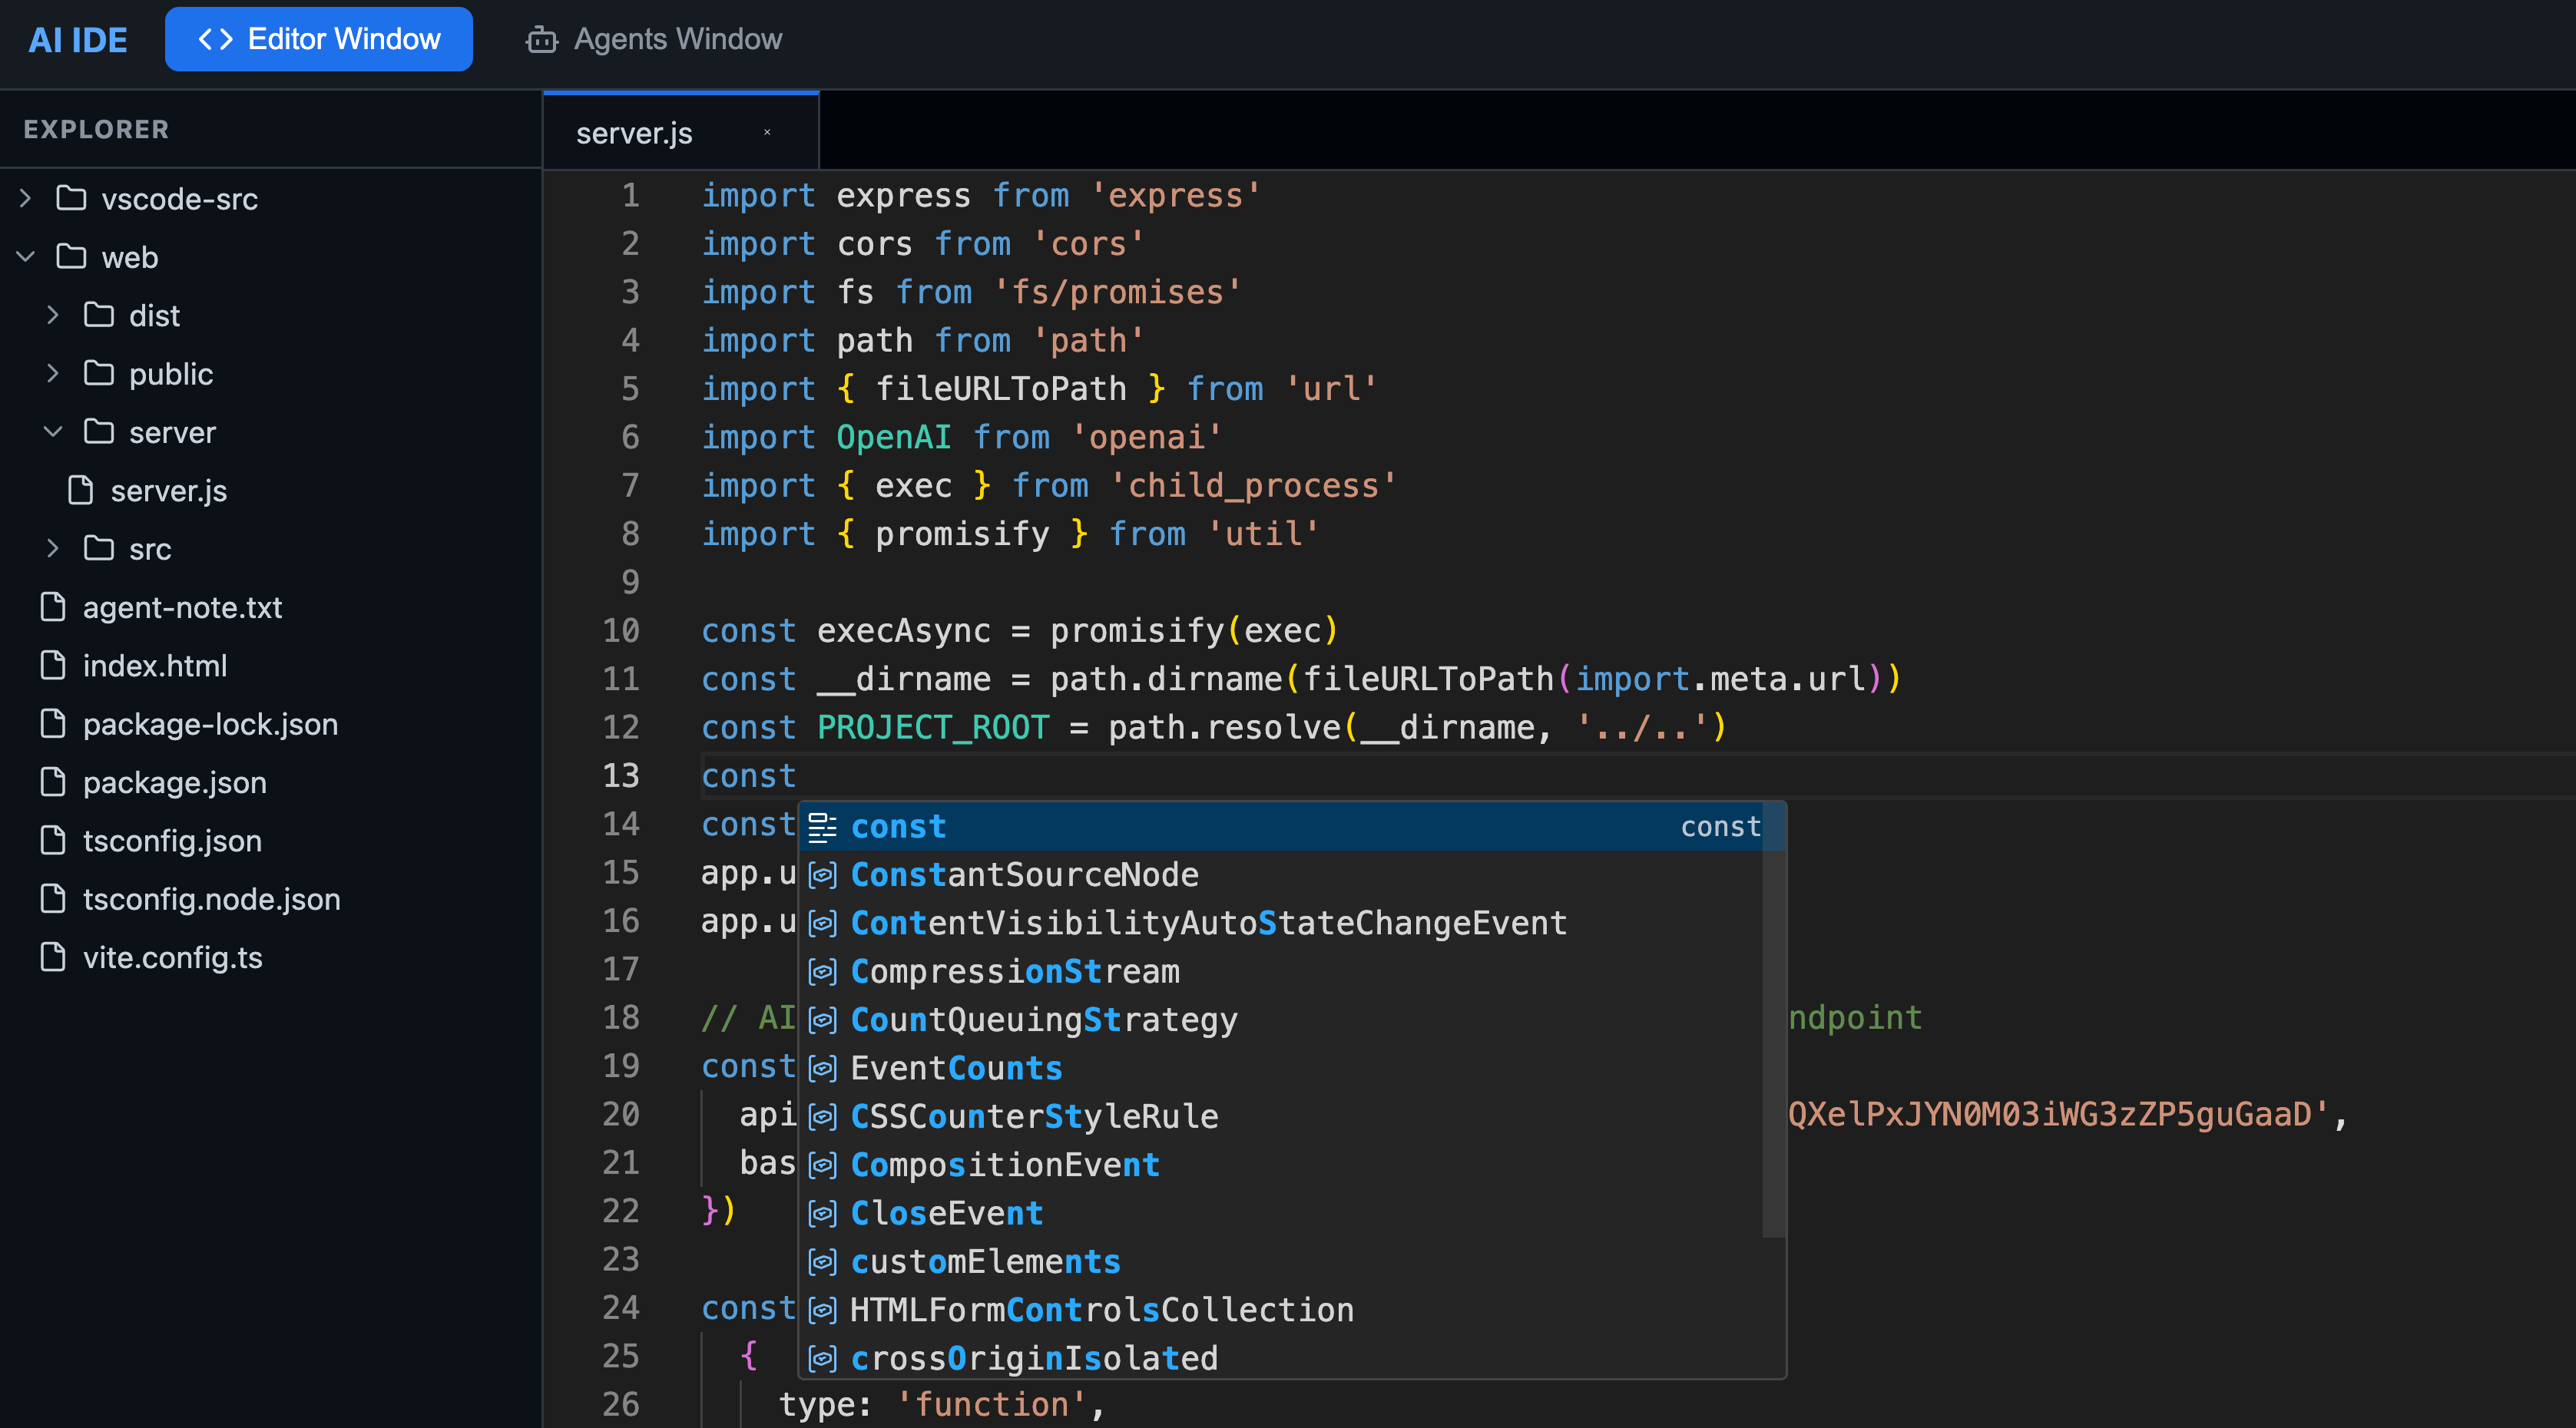Image resolution: width=2576 pixels, height=1428 pixels.
Task: Collapse the server folder chevron
Action: tap(53, 431)
